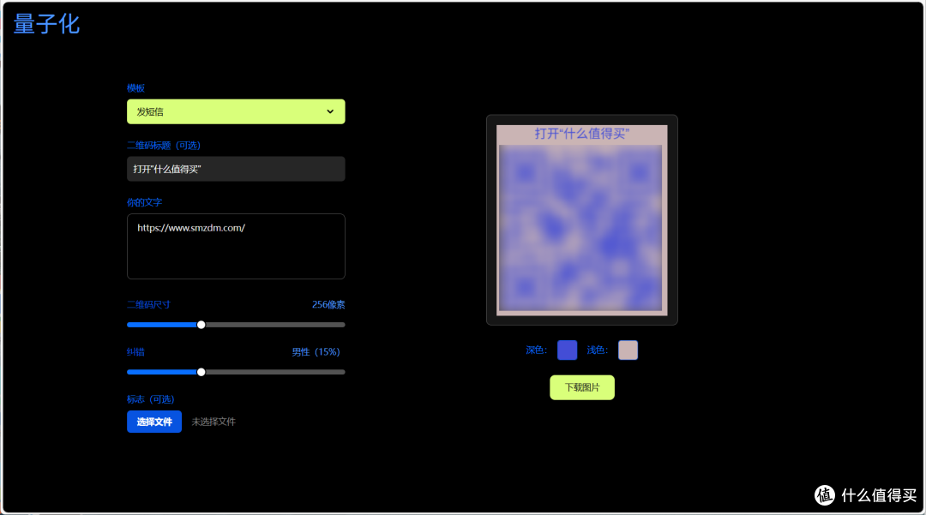This screenshot has height=515, width=926.
Task: Click the 256像素 size value
Action: pyautogui.click(x=328, y=304)
